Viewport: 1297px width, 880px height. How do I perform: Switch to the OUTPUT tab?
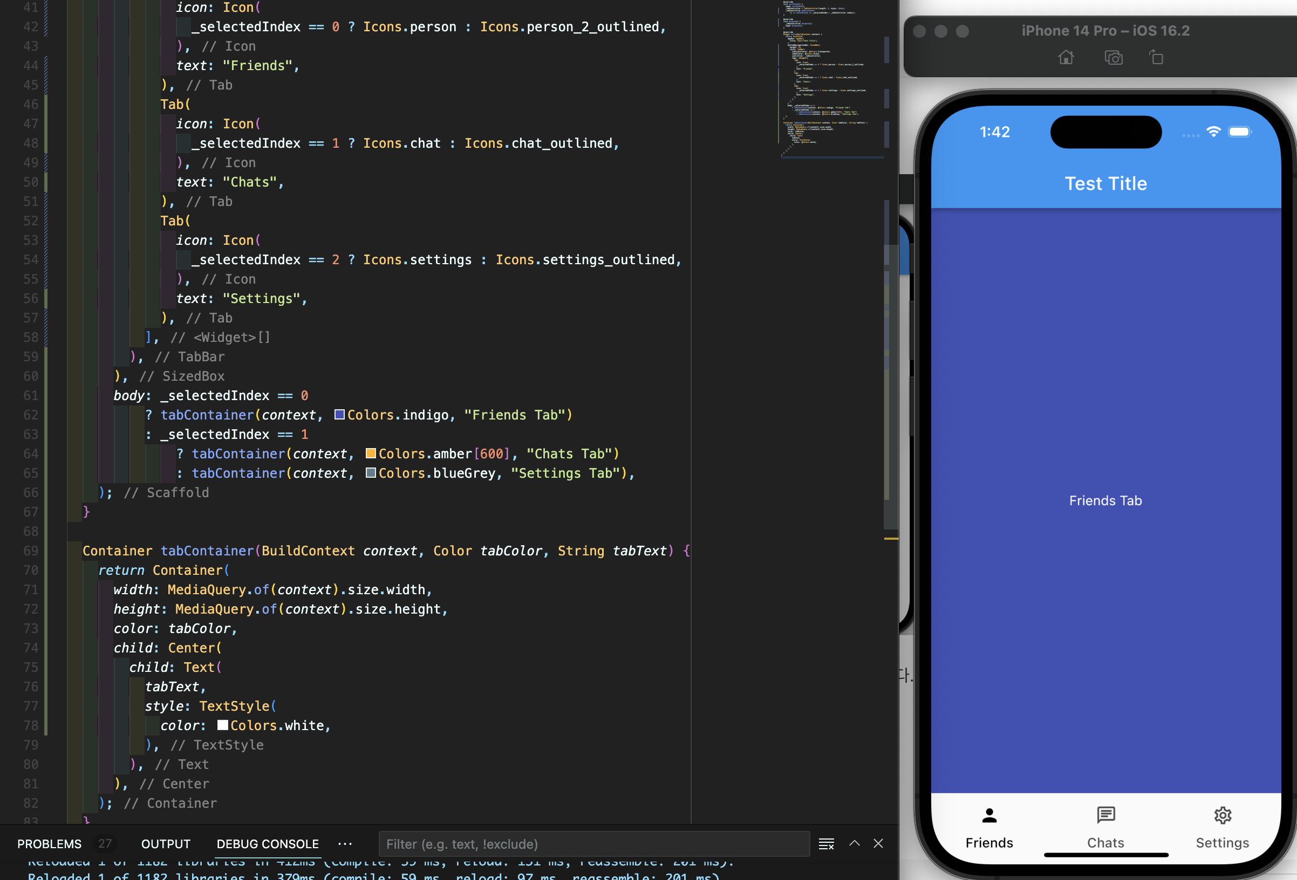coord(166,844)
